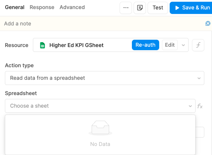This screenshot has width=212, height=155.
Task: Click the fx icon beside Spreadsheet field
Action: tap(200, 106)
